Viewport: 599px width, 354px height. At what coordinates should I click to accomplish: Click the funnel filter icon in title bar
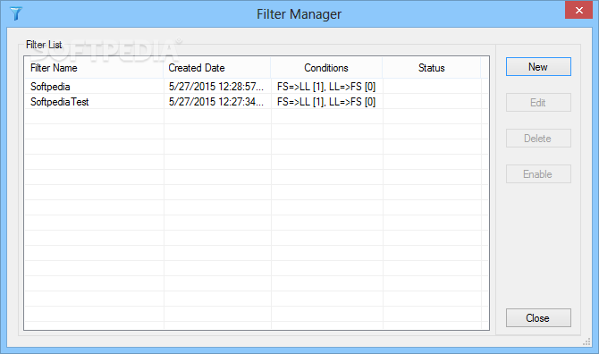pos(16,13)
